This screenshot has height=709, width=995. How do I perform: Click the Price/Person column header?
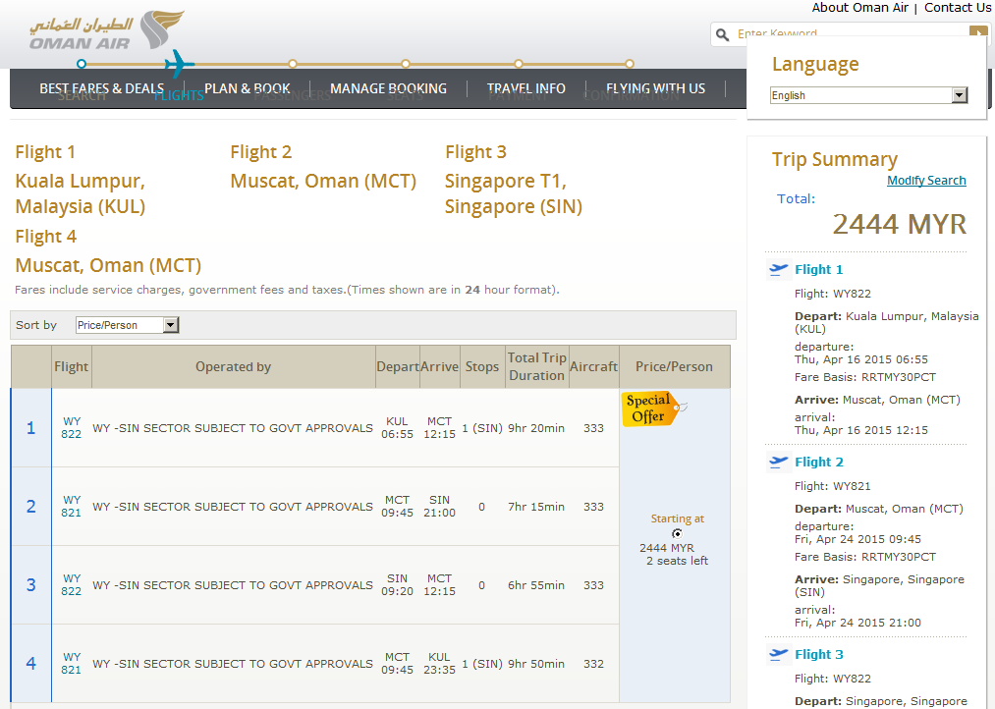click(674, 366)
